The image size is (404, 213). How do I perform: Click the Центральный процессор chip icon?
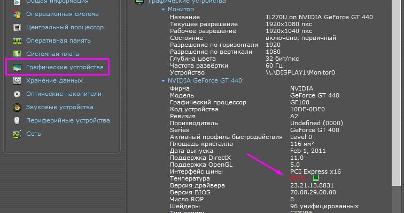pos(17,28)
